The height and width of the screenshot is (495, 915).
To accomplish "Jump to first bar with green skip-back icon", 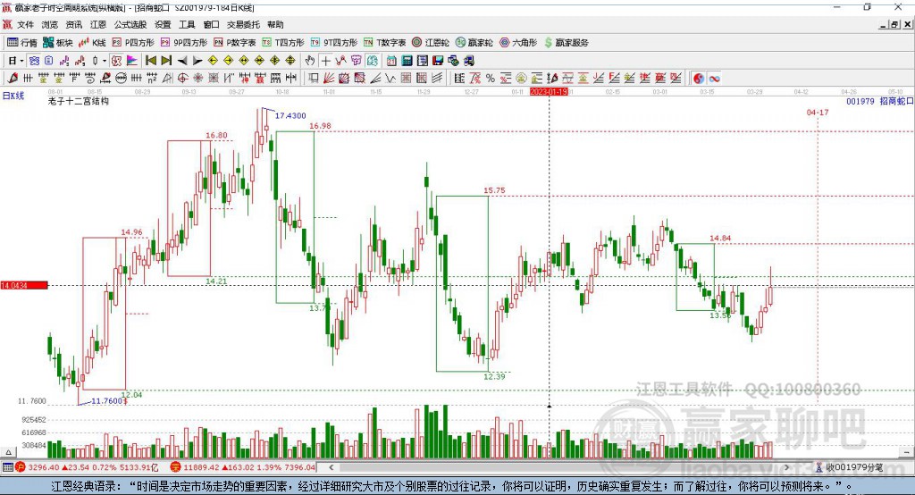I will click(x=150, y=61).
